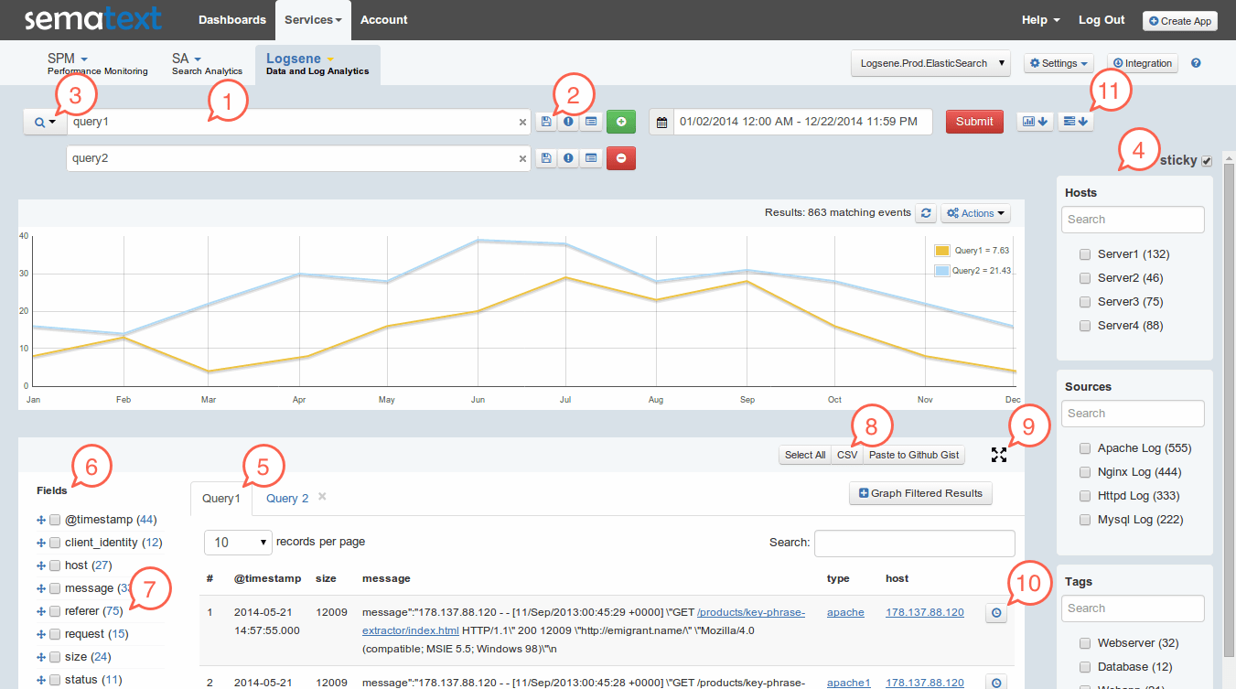Click the move handle beside host field
Viewport: 1236px width, 689px height.
point(40,565)
